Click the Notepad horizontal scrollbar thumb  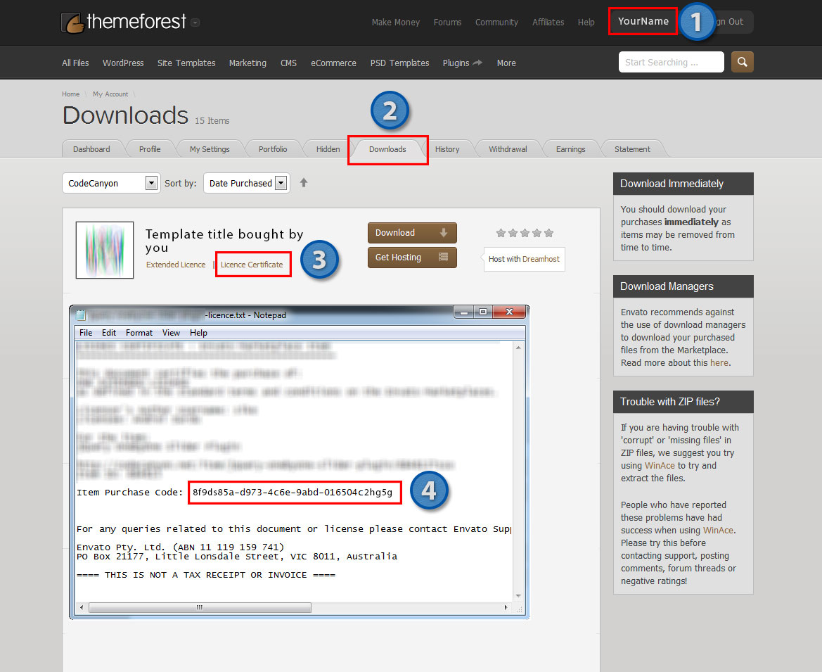pos(199,607)
